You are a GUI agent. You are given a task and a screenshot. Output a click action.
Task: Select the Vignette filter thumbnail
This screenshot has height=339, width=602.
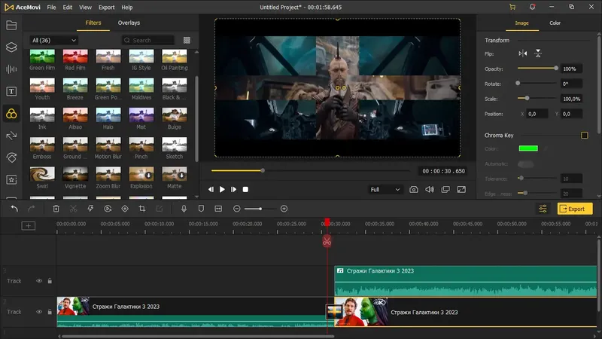(x=74, y=175)
